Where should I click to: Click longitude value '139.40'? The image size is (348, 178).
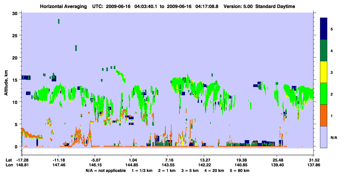pos(277,165)
